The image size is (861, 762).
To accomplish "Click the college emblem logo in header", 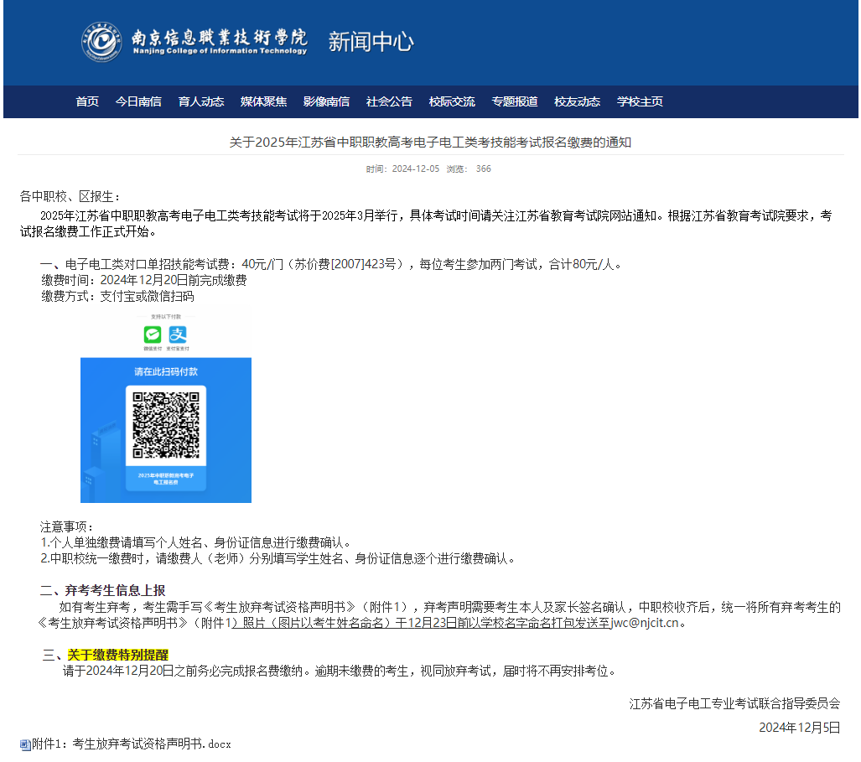I will [102, 42].
